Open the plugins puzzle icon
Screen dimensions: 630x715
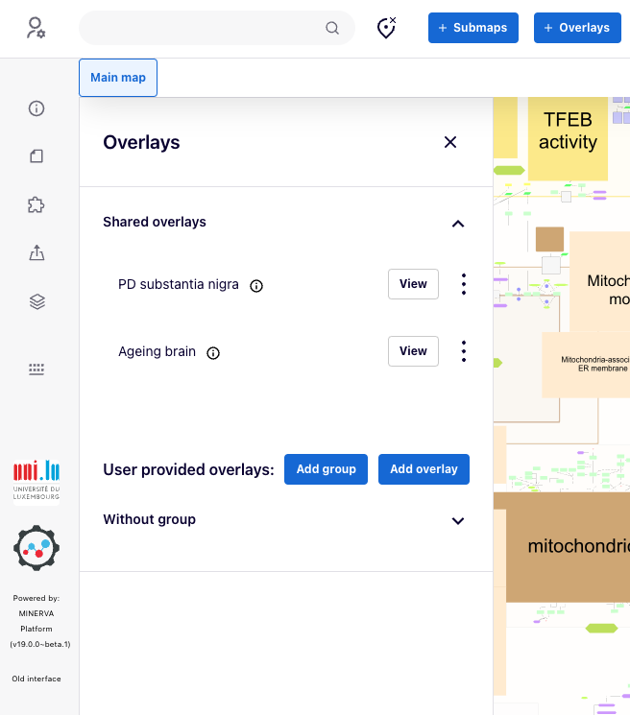[x=36, y=204]
